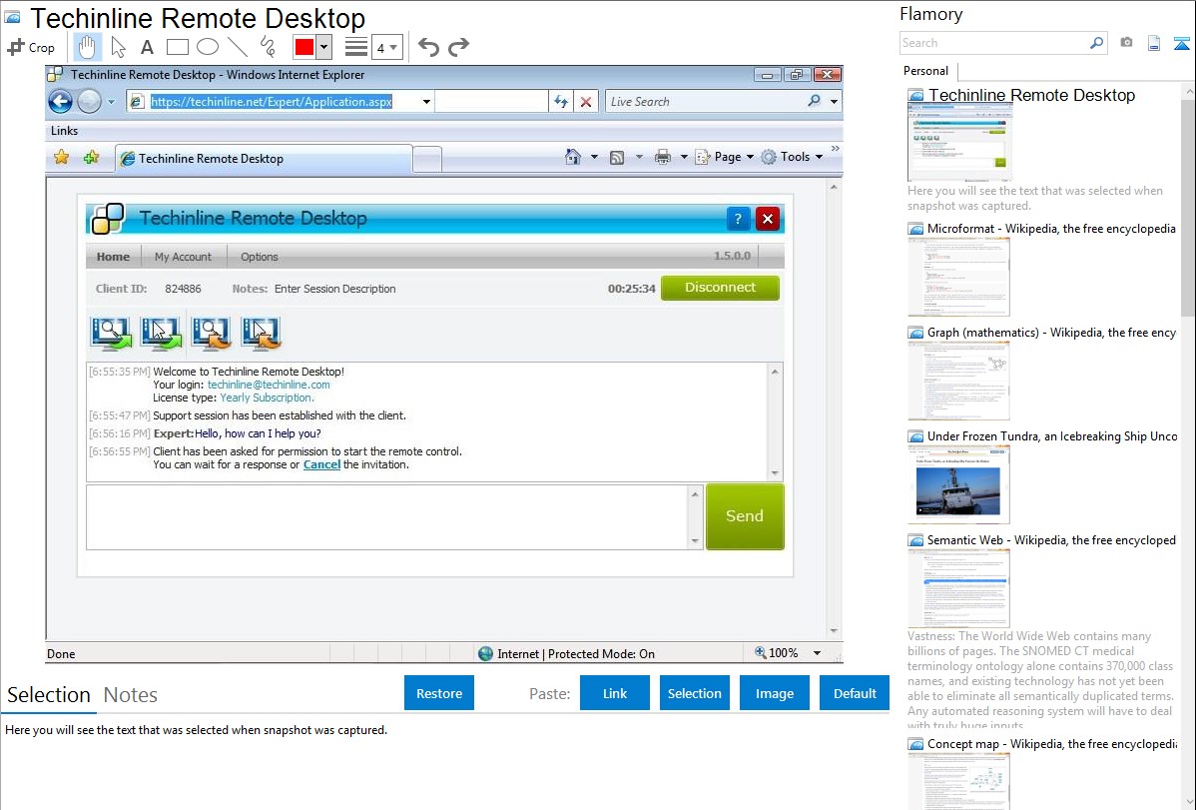
Task: Open the Under Frozen Tundra snapshot thumbnail
Action: point(958,484)
